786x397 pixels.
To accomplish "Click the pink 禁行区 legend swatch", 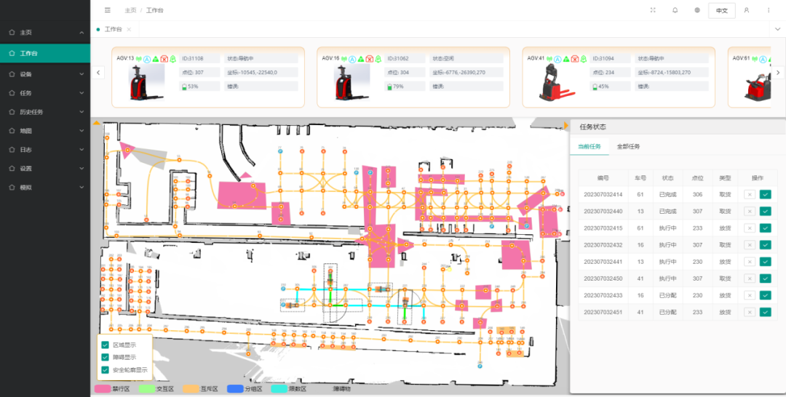I will (103, 389).
